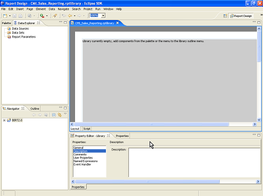Close the CMI_Sales_Reporting.rptlibrary editor tab
This screenshot has width=263, height=196.
click(118, 23)
